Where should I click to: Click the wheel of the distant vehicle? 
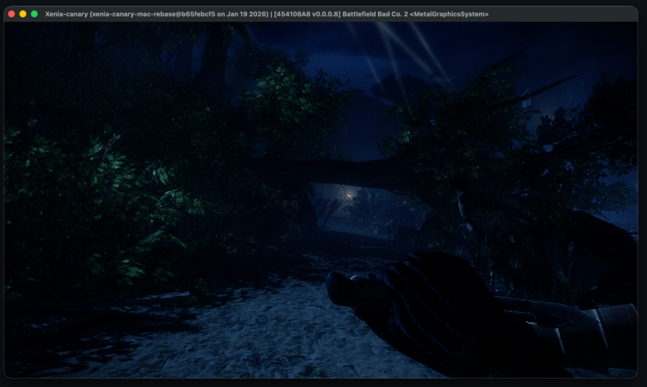(x=373, y=229)
